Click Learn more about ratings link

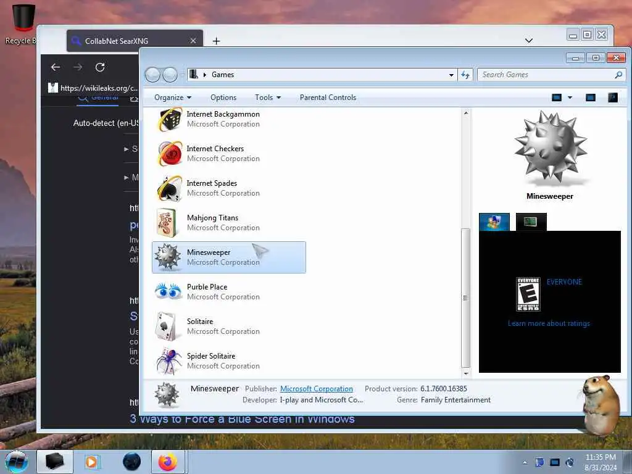(549, 323)
